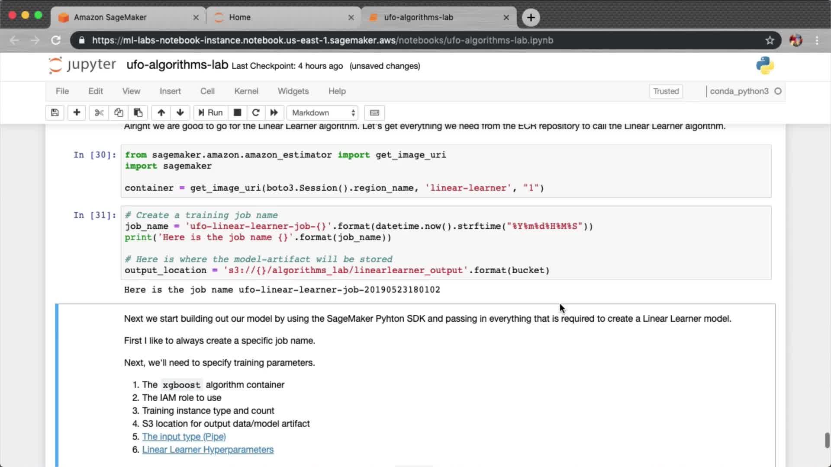Move selected cell down arrow
Viewport: 831px width, 467px height.
click(x=180, y=112)
